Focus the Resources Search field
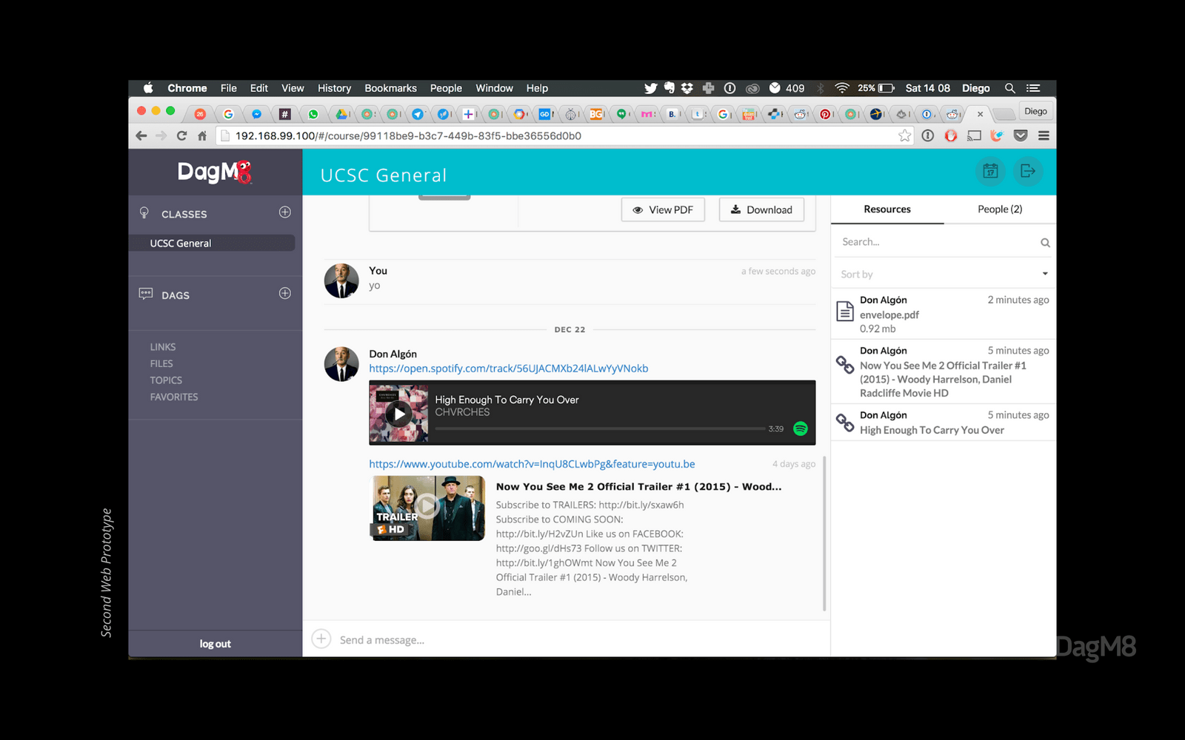Image resolution: width=1185 pixels, height=740 pixels. pyautogui.click(x=937, y=242)
